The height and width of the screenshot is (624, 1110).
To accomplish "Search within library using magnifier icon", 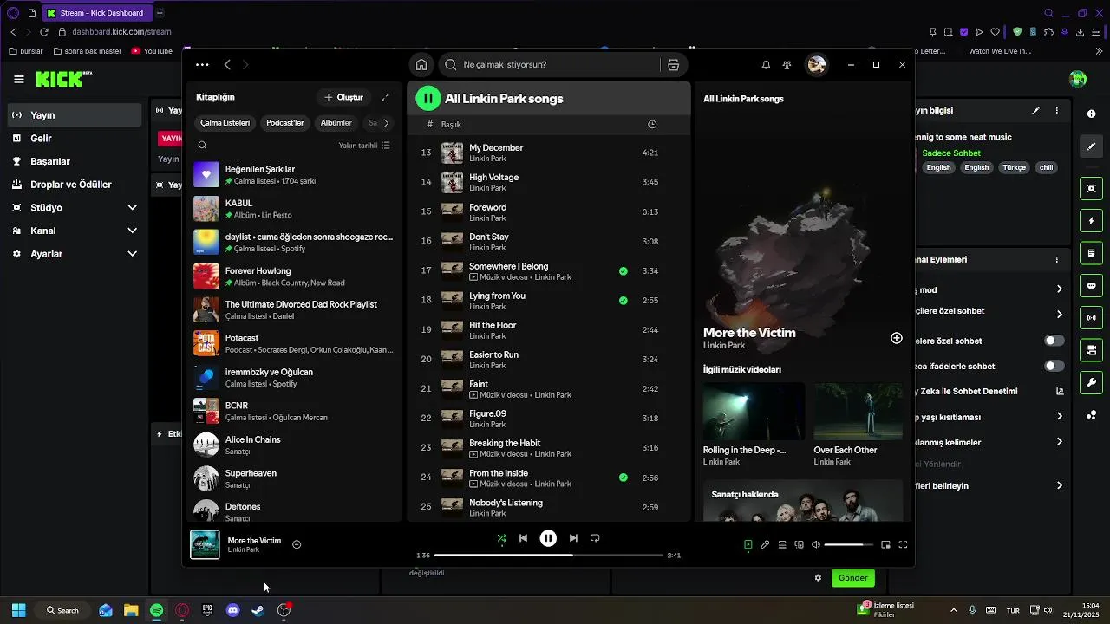I will pos(202,146).
